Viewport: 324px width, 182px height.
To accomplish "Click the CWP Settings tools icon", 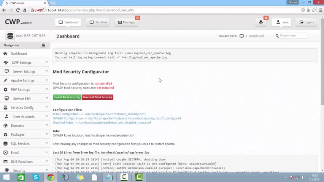I will click(x=6, y=63).
